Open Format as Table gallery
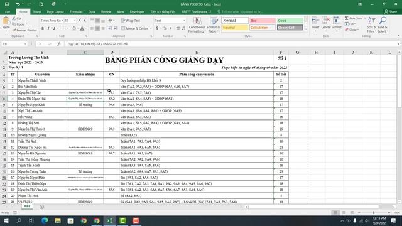402x226 pixels. pyautogui.click(x=214, y=25)
